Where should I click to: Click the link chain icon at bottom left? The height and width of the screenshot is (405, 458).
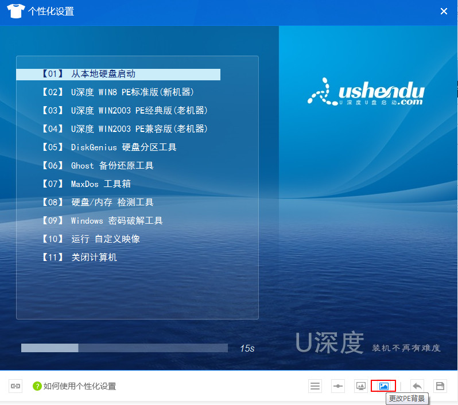[15, 386]
